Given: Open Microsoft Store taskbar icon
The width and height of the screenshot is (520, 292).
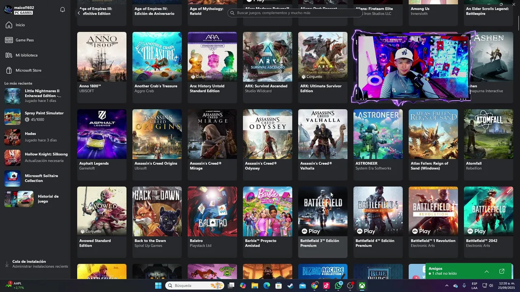Looking at the screenshot, I should [x=279, y=286].
